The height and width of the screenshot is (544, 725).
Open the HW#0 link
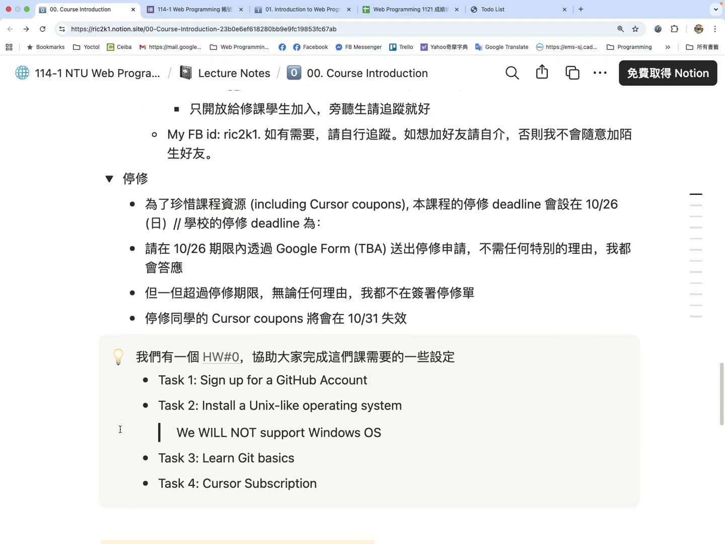(221, 357)
